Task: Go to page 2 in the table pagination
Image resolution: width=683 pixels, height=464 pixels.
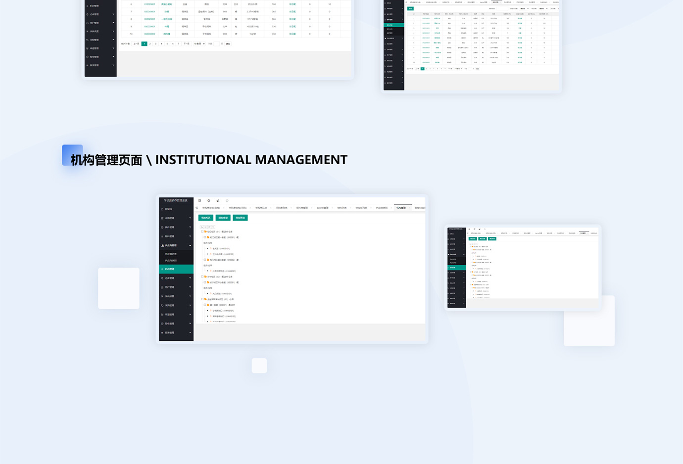Action: (x=150, y=44)
